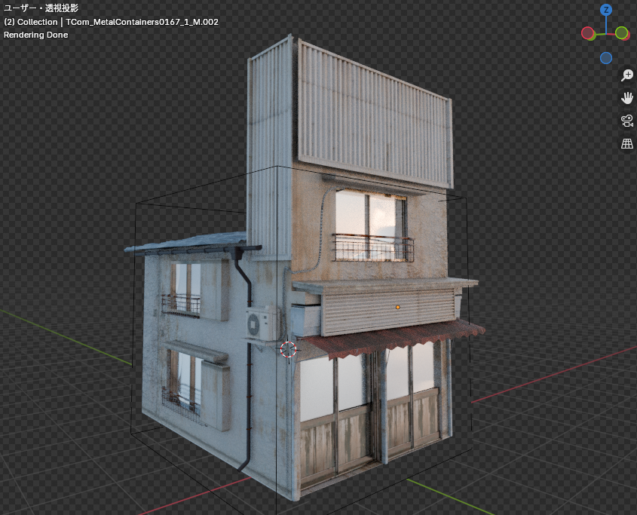Click the 'Rendering Done' status text
This screenshot has height=515, width=637.
(x=35, y=35)
